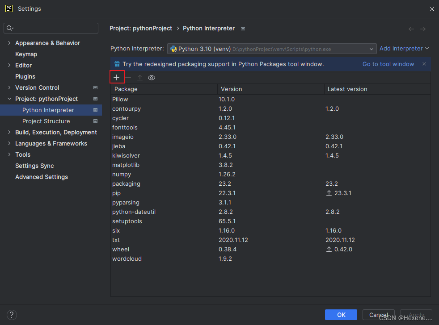This screenshot has height=325, width=439.
Task: Click the upgrade arrow toolbar icon
Action: coord(140,78)
